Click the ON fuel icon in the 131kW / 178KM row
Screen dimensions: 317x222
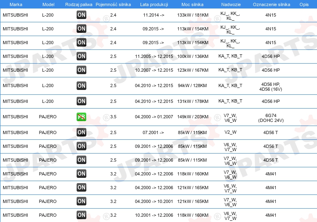point(81,101)
